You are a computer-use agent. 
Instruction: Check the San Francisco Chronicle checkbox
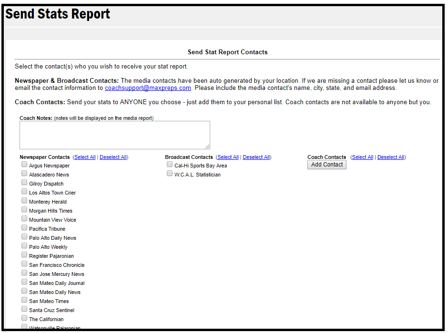24,264
